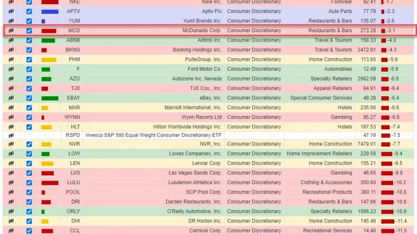
Task: Open the chart icon for NVR row
Action: 11,144
